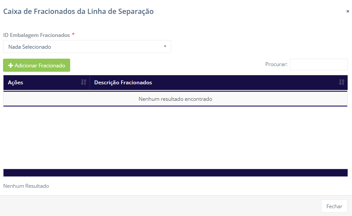The height and width of the screenshot is (216, 352).
Task: Click the sort icon in Ações column
Action: 83,83
